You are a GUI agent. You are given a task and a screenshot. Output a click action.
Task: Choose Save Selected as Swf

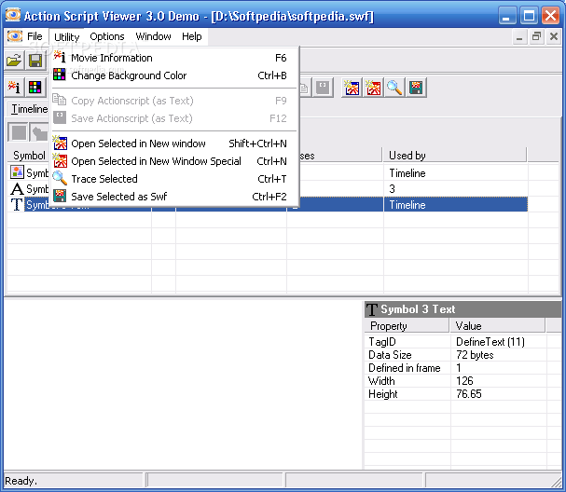coord(175,197)
